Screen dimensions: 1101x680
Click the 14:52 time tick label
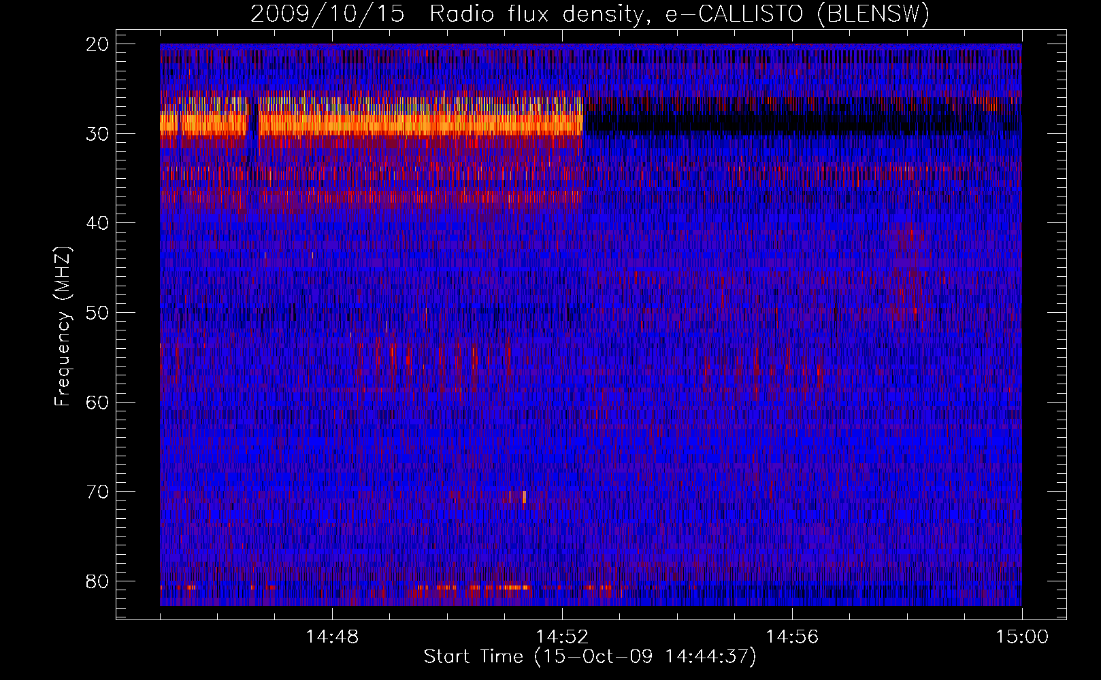562,637
